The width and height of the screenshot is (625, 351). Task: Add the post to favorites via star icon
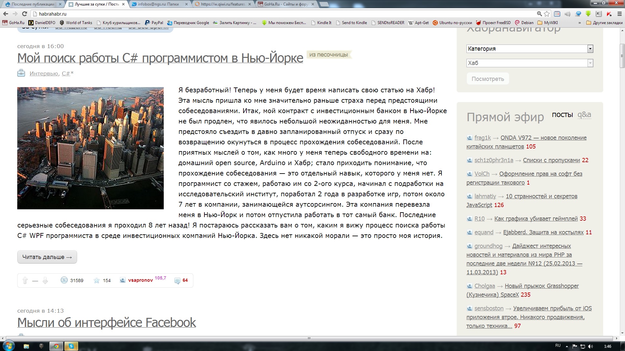(x=97, y=280)
